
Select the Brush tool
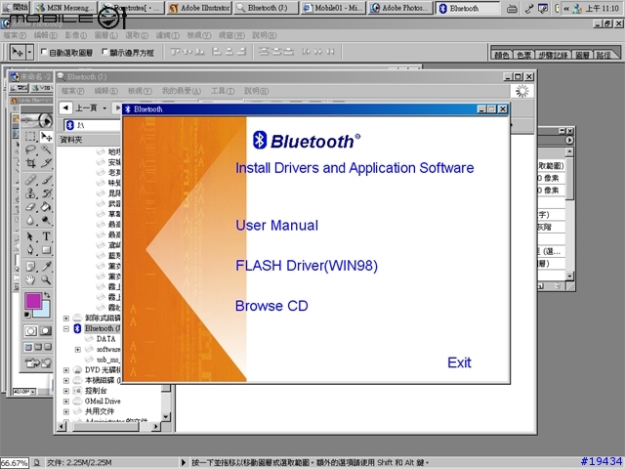click(x=46, y=180)
